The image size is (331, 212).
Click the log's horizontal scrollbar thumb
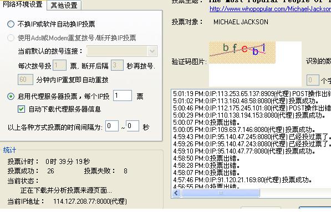coord(220,193)
